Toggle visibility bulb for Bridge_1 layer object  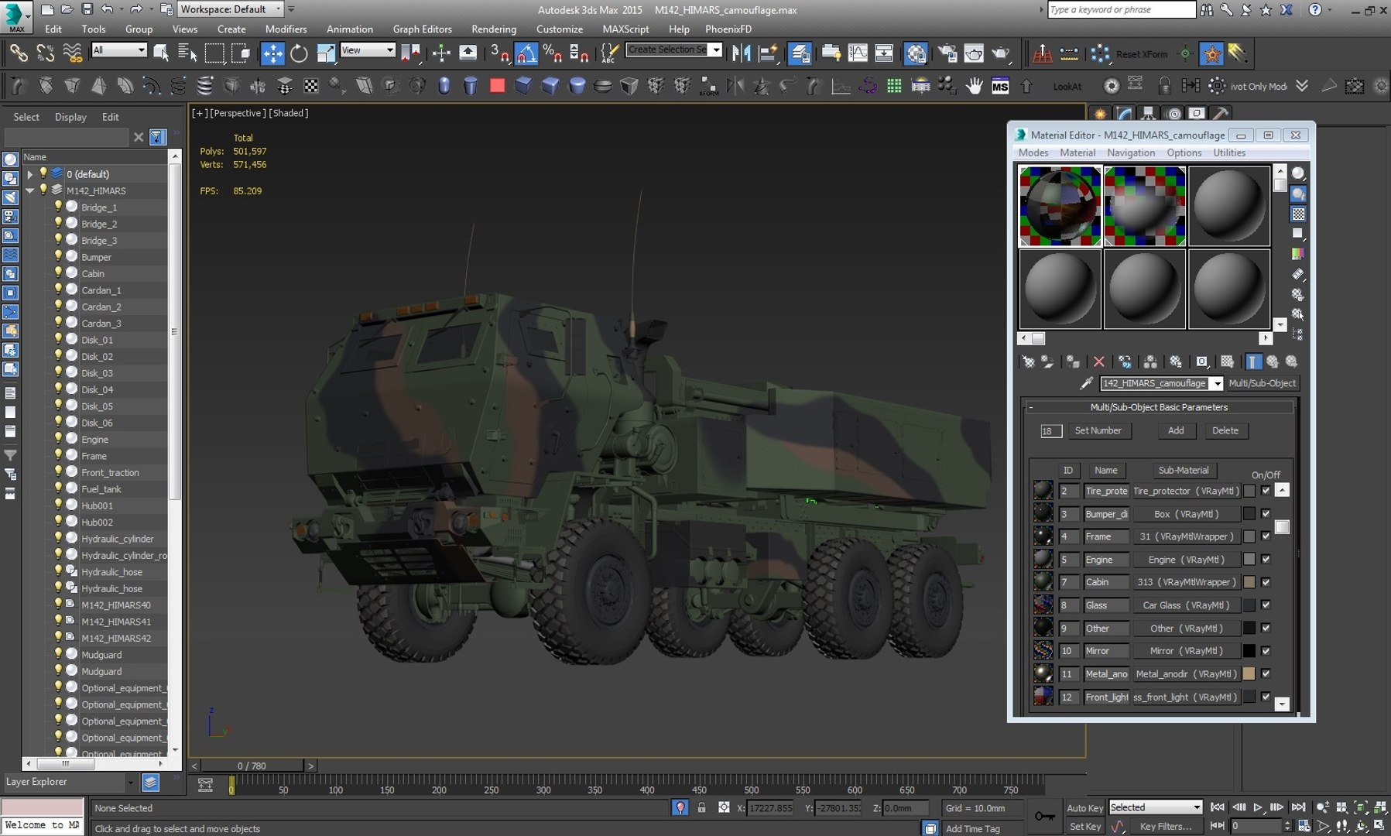pos(58,207)
